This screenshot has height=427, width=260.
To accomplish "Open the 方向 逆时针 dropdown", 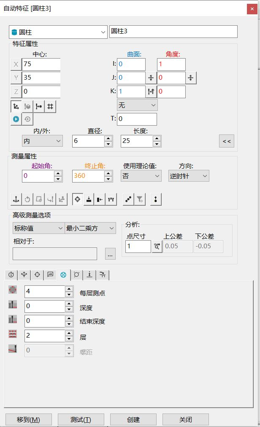I will click(188, 176).
